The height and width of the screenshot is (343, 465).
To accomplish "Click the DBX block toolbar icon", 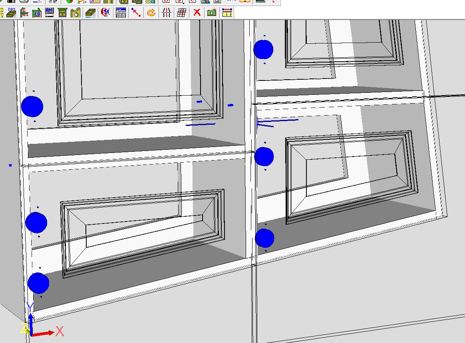I will (x=11, y=12).
